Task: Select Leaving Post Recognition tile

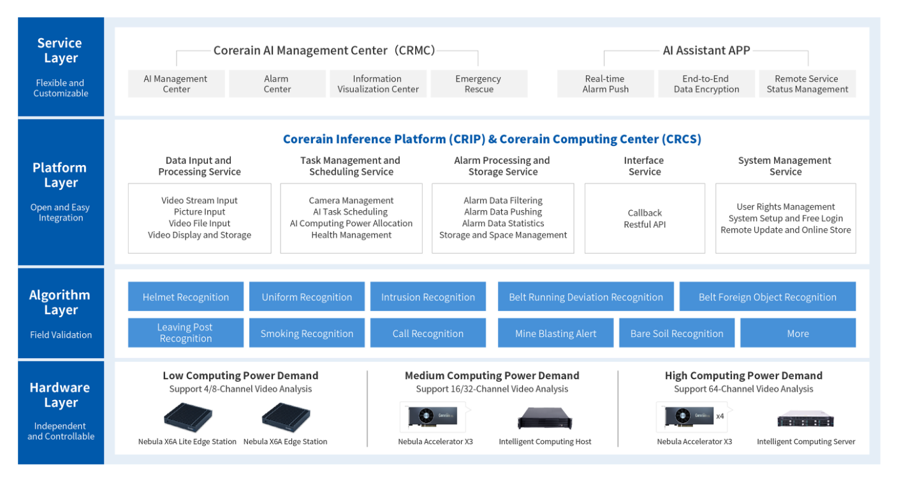Action: coord(186,333)
